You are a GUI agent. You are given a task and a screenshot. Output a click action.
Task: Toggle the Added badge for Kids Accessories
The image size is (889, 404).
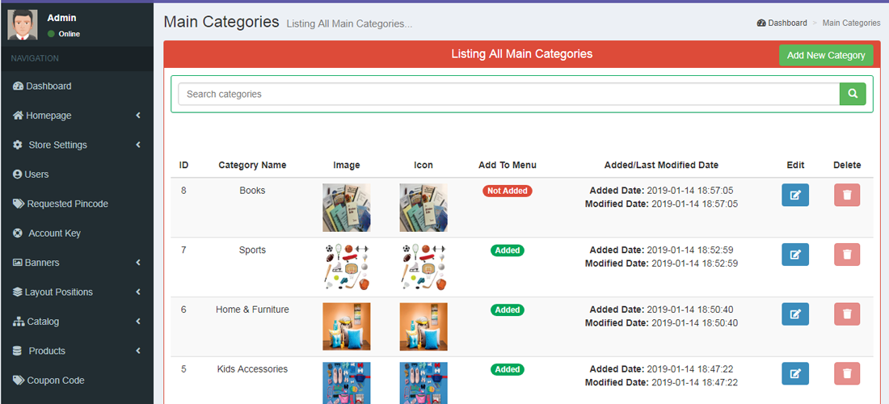click(x=508, y=369)
